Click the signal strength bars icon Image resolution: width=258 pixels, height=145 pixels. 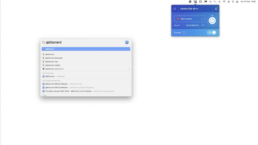coord(203,25)
